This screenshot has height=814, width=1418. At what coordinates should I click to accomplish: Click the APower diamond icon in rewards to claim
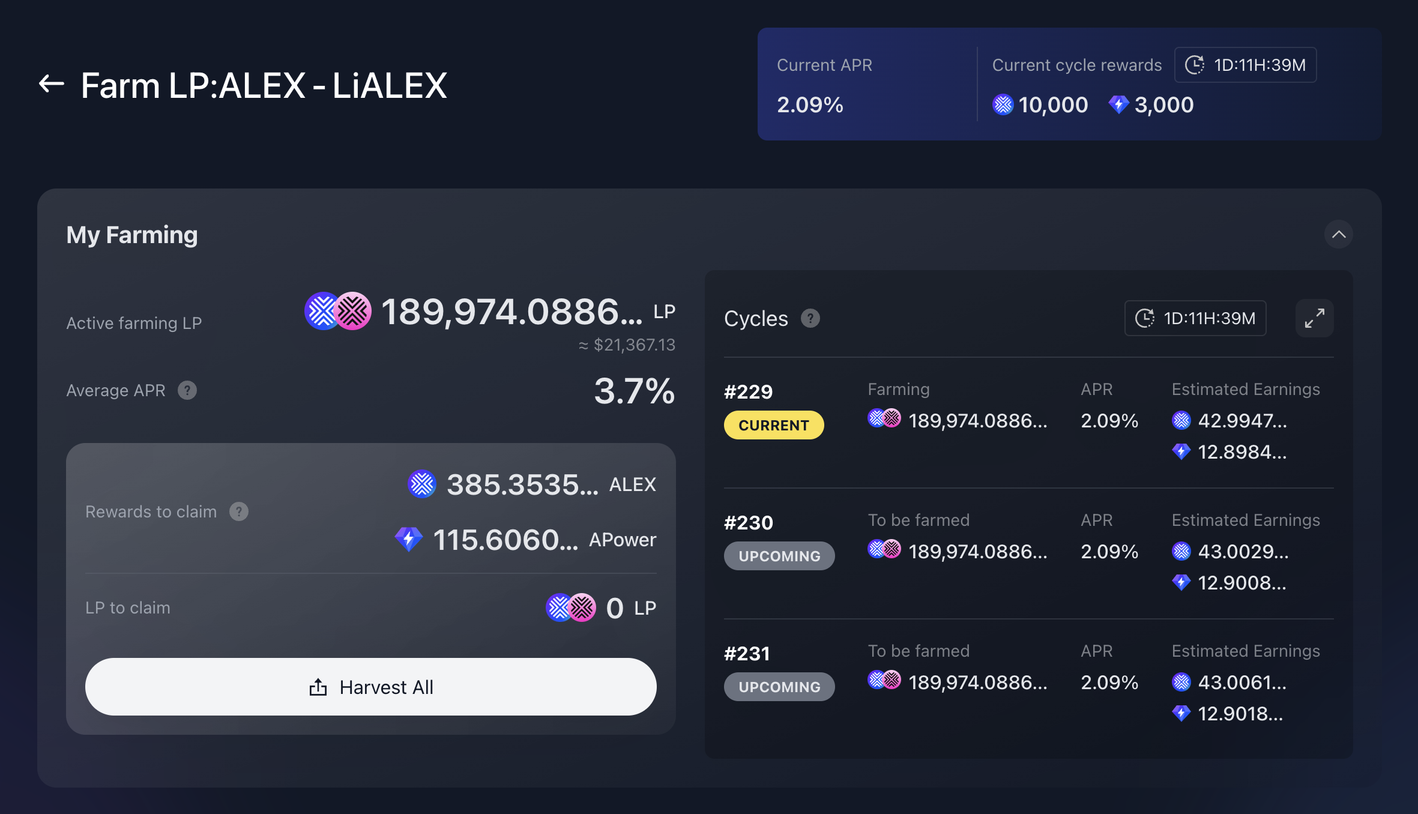tap(409, 539)
